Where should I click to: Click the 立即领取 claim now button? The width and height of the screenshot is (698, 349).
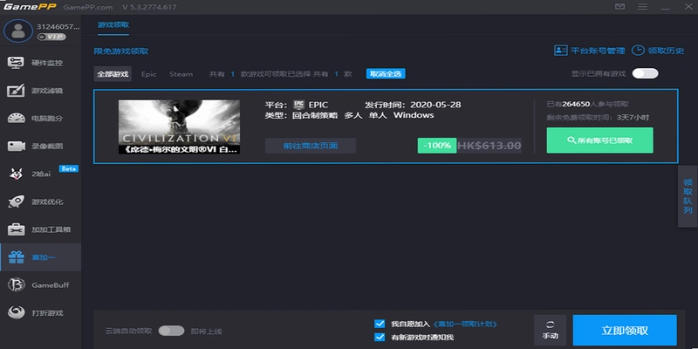(625, 331)
